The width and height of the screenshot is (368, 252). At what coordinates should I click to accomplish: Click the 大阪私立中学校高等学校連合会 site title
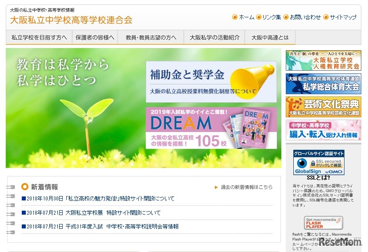[x=71, y=20]
